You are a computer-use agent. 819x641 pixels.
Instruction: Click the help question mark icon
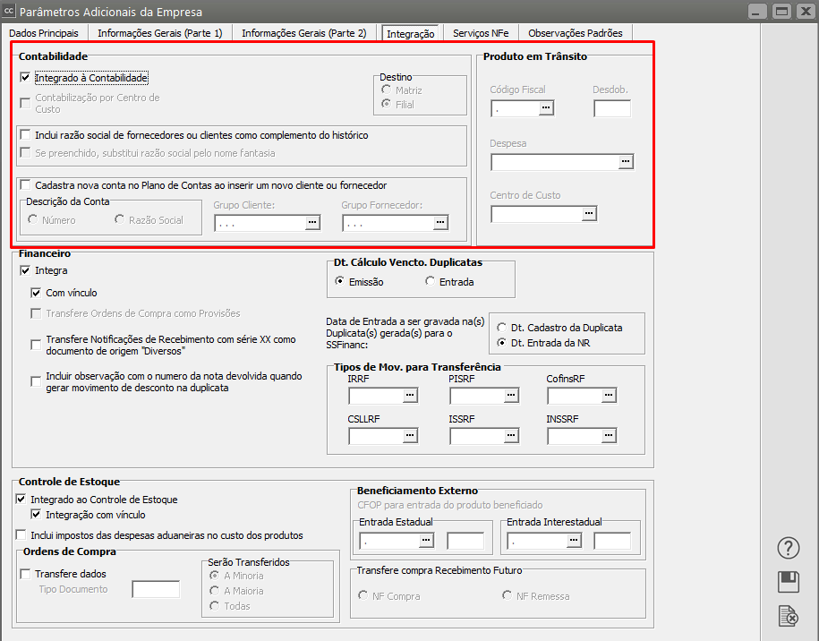tap(789, 548)
